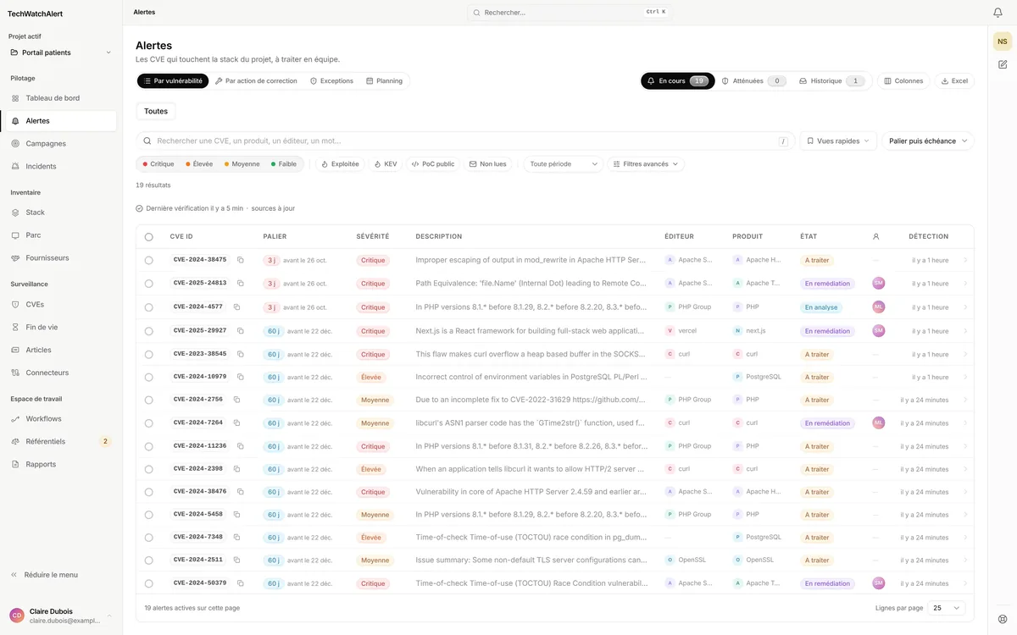The image size is (1017, 635).
Task: Open row arrow for CVE-2024-38475
Action: pyautogui.click(x=964, y=260)
